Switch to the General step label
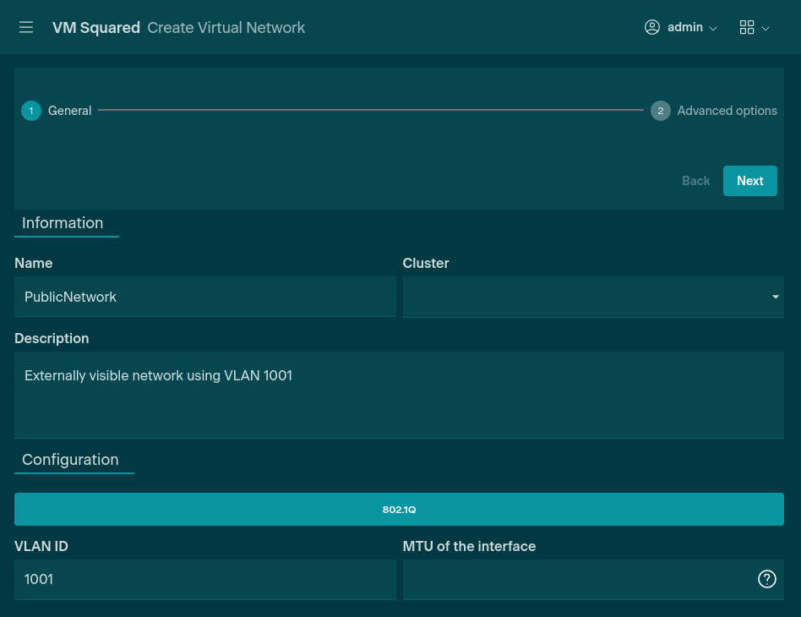The height and width of the screenshot is (617, 801). coord(69,111)
